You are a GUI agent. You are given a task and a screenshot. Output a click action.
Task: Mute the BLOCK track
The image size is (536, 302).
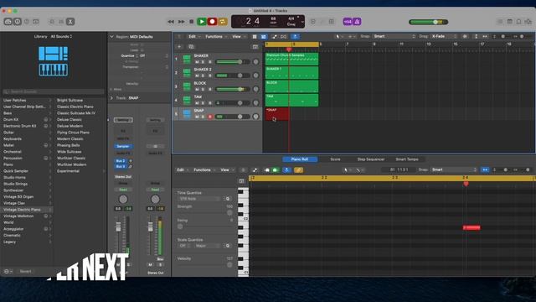click(197, 90)
